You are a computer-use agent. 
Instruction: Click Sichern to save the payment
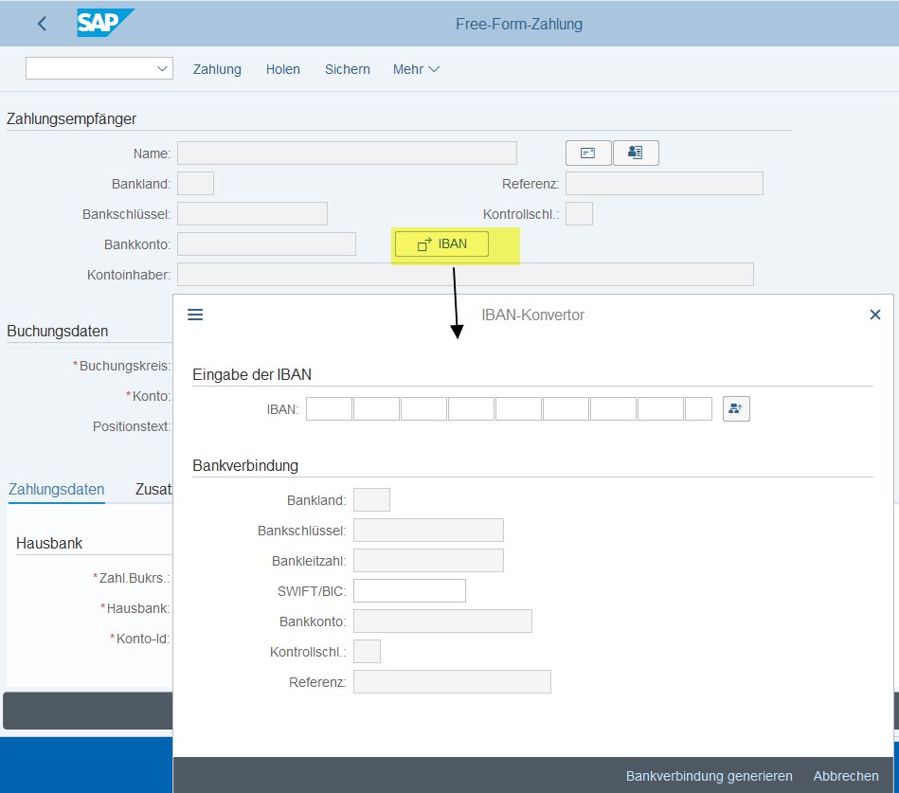point(348,69)
